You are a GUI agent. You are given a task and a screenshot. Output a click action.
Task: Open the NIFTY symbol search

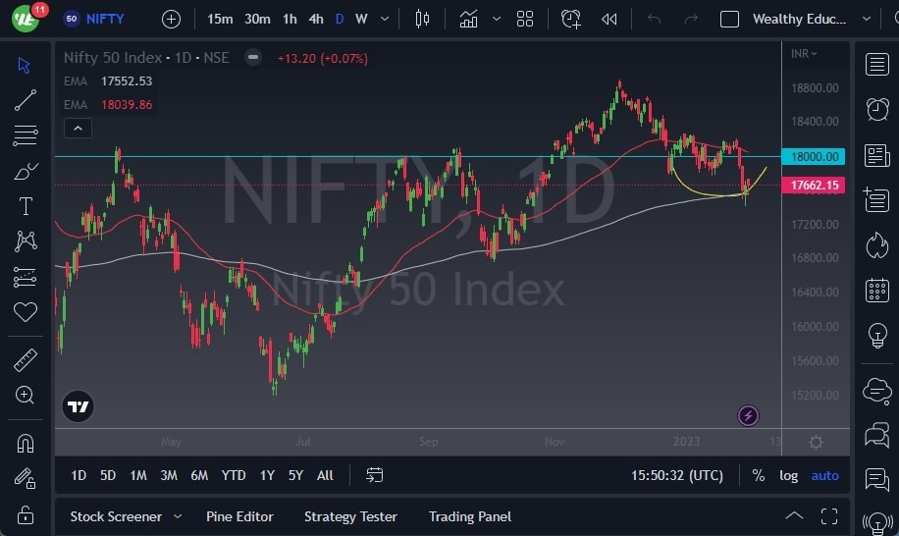[93, 19]
